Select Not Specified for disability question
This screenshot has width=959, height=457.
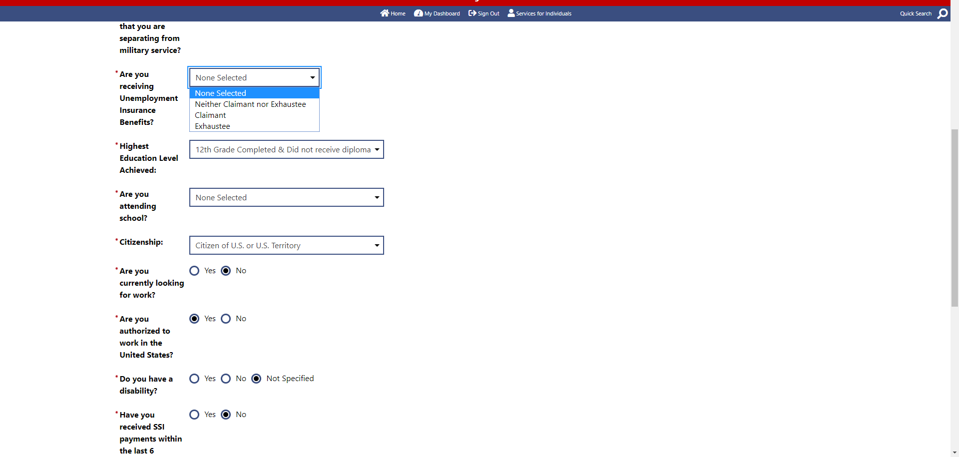pos(256,379)
